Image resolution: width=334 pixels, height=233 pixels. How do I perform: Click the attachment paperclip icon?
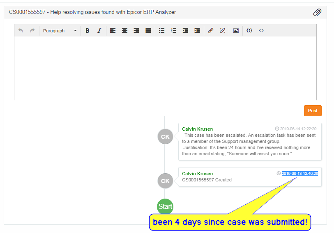pos(317,12)
